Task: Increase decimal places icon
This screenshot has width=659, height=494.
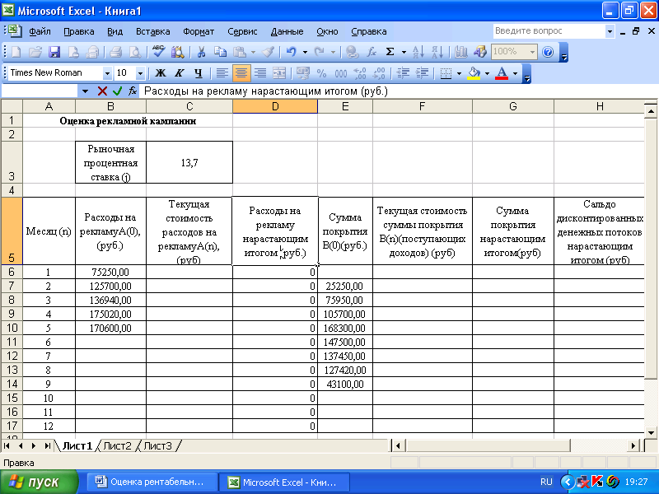Action: point(360,73)
